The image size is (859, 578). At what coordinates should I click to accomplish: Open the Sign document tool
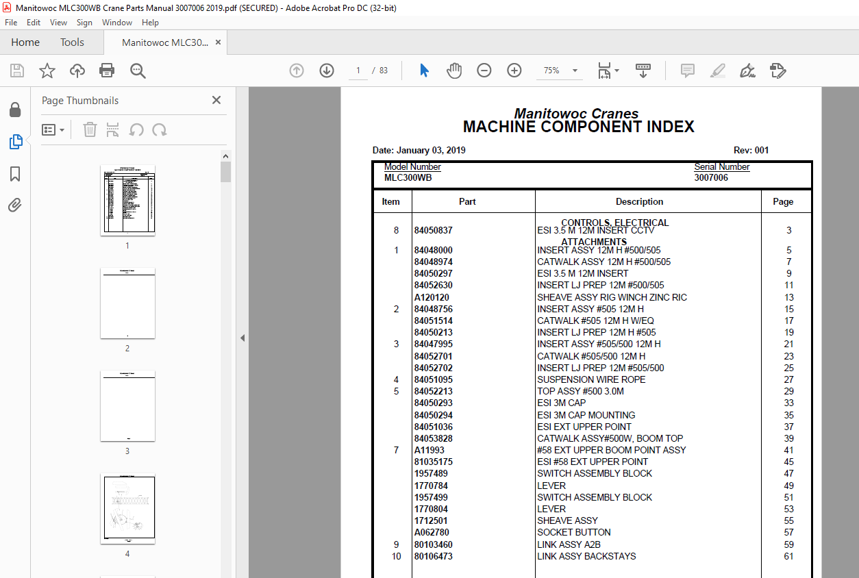tap(747, 71)
